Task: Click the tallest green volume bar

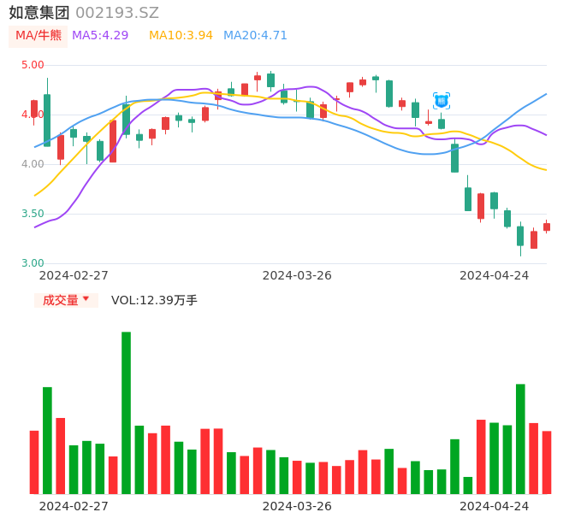Action: pos(126,412)
